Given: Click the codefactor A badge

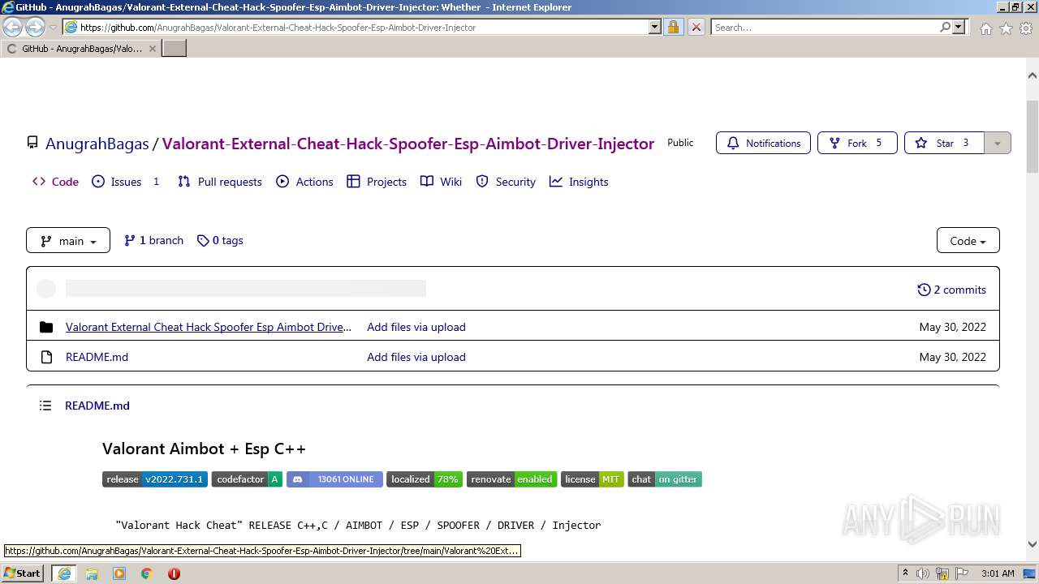Looking at the screenshot, I should pos(247,479).
